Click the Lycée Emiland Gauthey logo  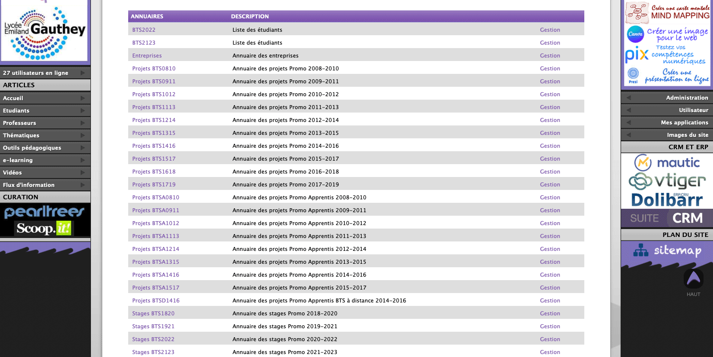45,31
